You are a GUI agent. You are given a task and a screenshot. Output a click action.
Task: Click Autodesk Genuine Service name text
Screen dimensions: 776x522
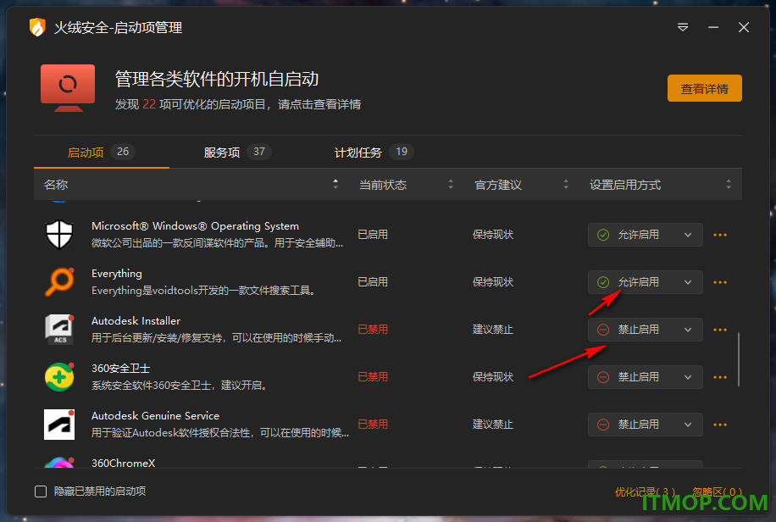coord(155,416)
